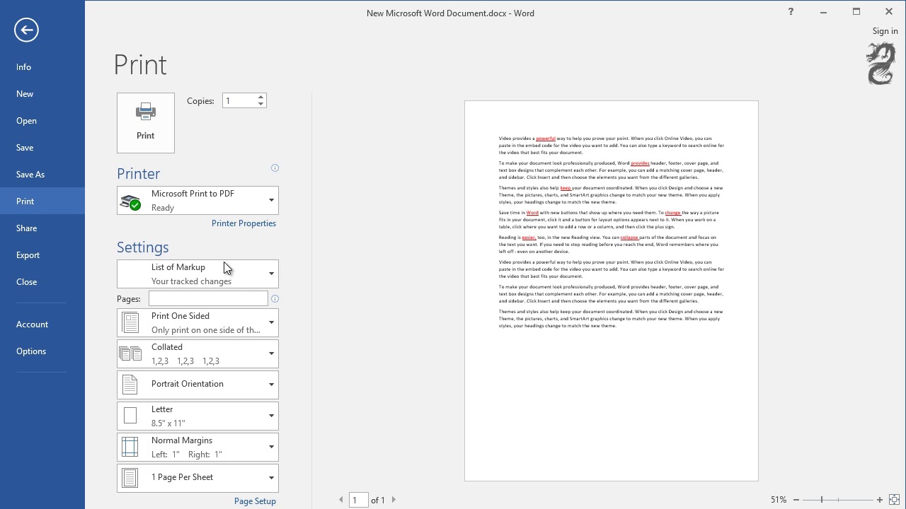The width and height of the screenshot is (906, 509).
Task: Increase copies with the up spinner arrow
Action: click(x=261, y=97)
